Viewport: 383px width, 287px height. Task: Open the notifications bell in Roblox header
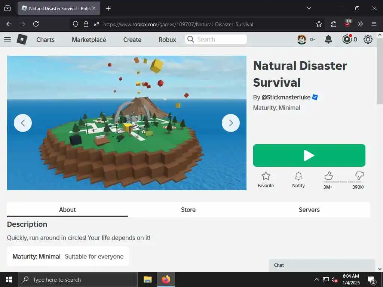pyautogui.click(x=328, y=39)
